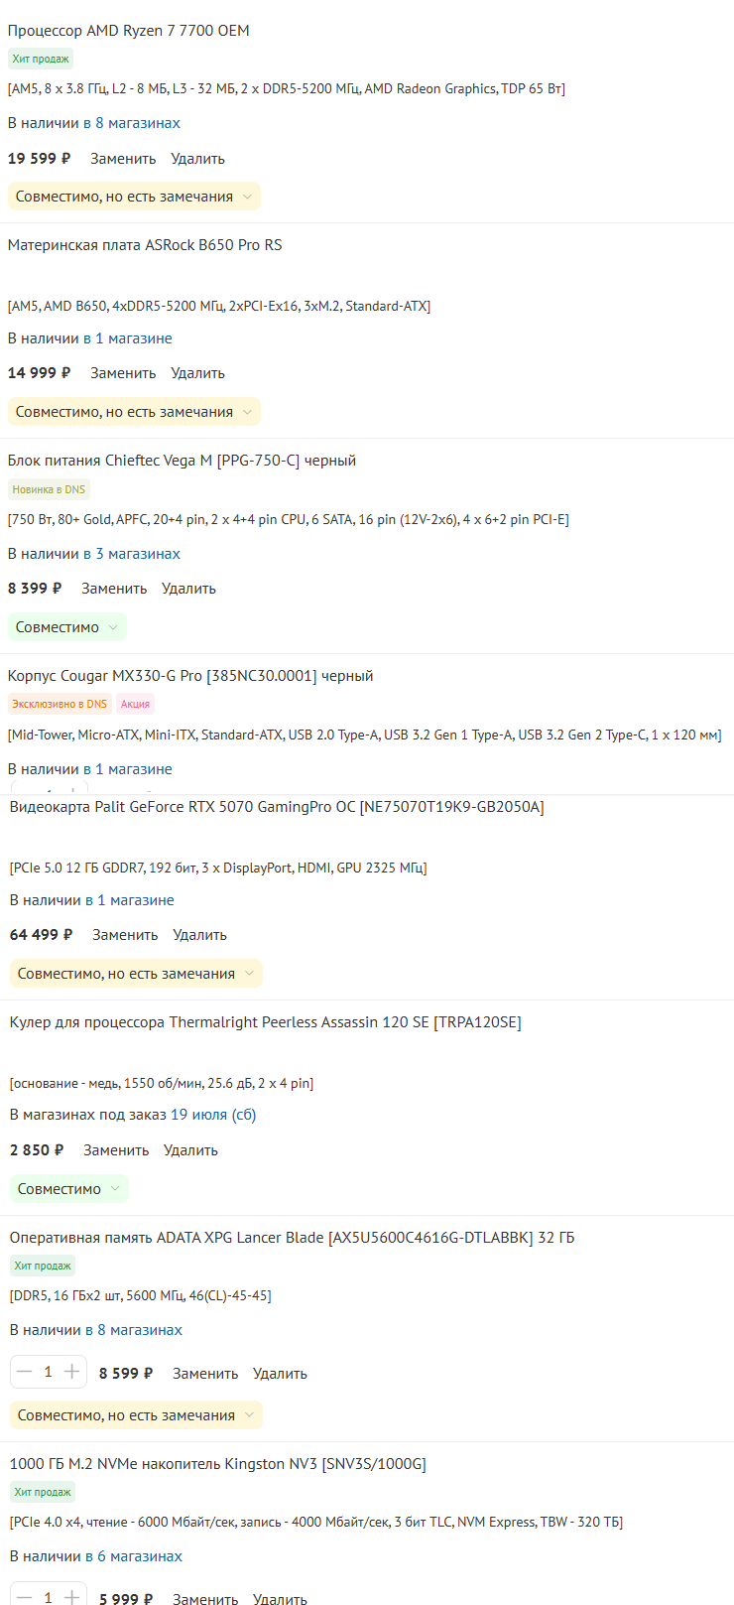The image size is (734, 1605).
Task: Expand compatibility status for Thermalright cooler
Action: (69, 1189)
